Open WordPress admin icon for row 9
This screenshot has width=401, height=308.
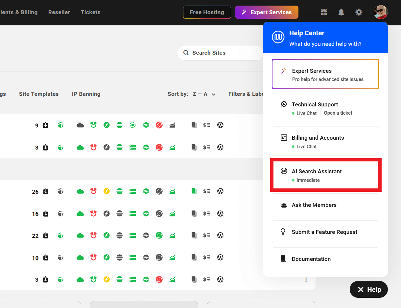tap(221, 125)
